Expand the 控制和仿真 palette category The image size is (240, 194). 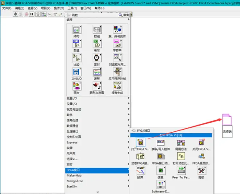click(98, 137)
